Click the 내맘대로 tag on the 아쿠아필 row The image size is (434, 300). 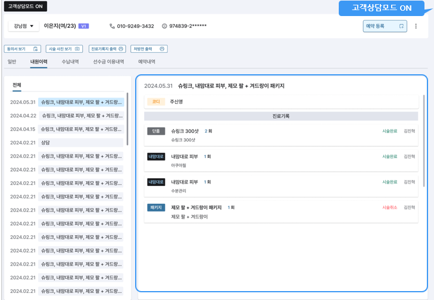click(156, 157)
